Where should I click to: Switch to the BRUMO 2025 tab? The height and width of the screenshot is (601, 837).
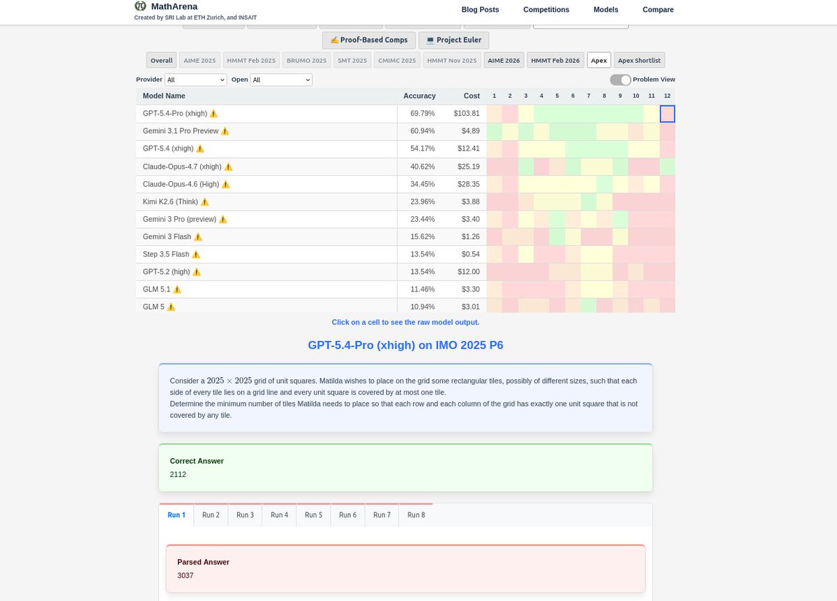click(306, 61)
